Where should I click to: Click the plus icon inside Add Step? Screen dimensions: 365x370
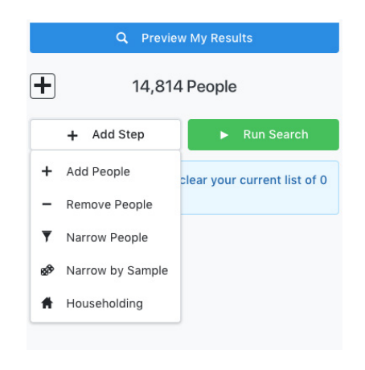coord(72,135)
